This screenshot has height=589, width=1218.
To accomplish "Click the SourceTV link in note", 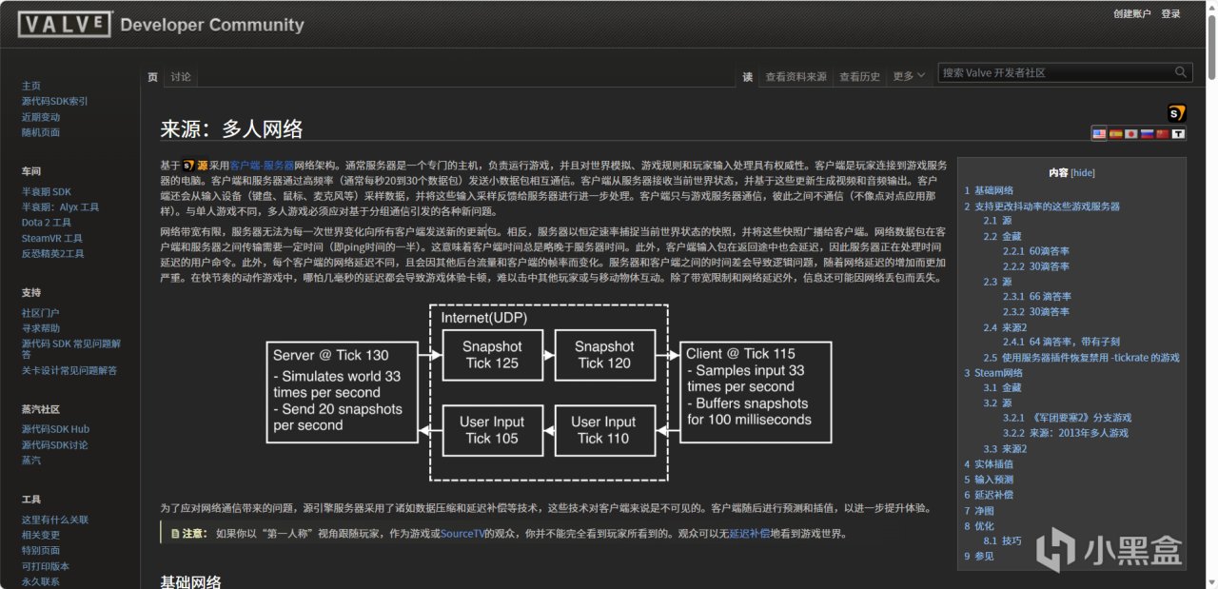I will pyautogui.click(x=463, y=534).
